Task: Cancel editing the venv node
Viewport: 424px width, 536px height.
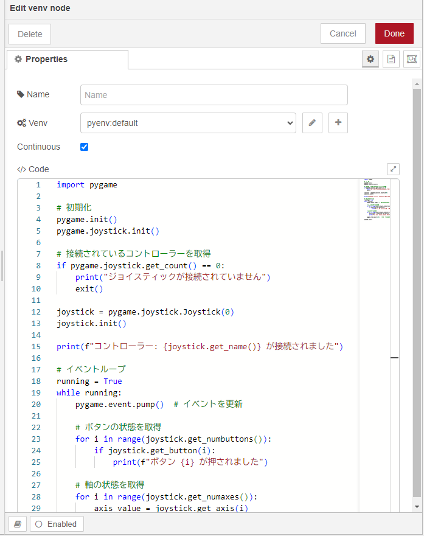Action: [x=342, y=33]
